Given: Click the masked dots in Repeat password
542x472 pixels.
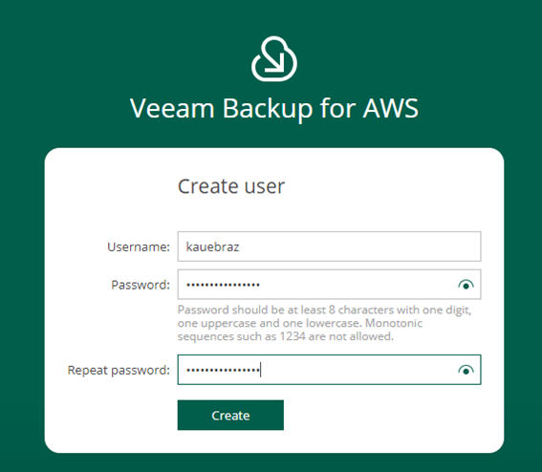Looking at the screenshot, I should [224, 371].
